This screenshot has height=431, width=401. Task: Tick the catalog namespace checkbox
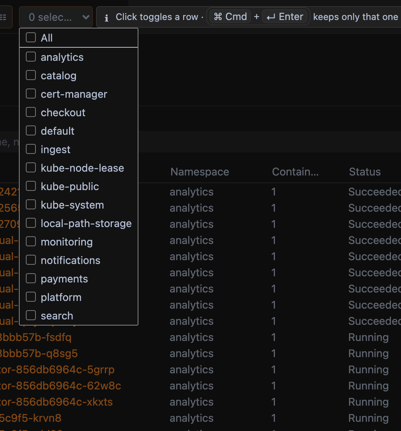click(31, 75)
